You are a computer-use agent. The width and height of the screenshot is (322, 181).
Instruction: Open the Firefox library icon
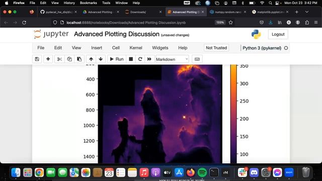(280, 23)
